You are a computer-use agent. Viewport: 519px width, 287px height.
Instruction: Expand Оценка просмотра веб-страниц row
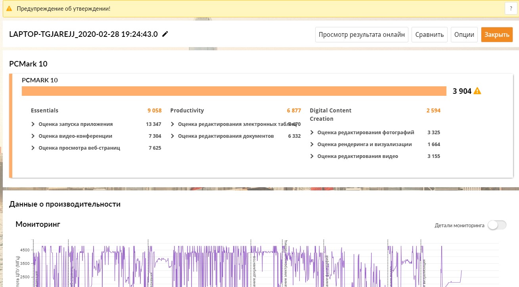33,148
